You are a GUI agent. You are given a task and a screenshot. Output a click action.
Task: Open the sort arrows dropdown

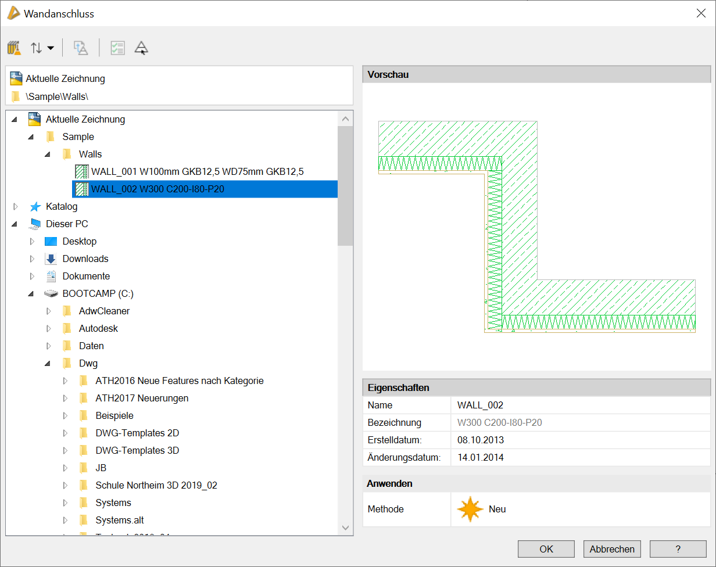pos(42,48)
